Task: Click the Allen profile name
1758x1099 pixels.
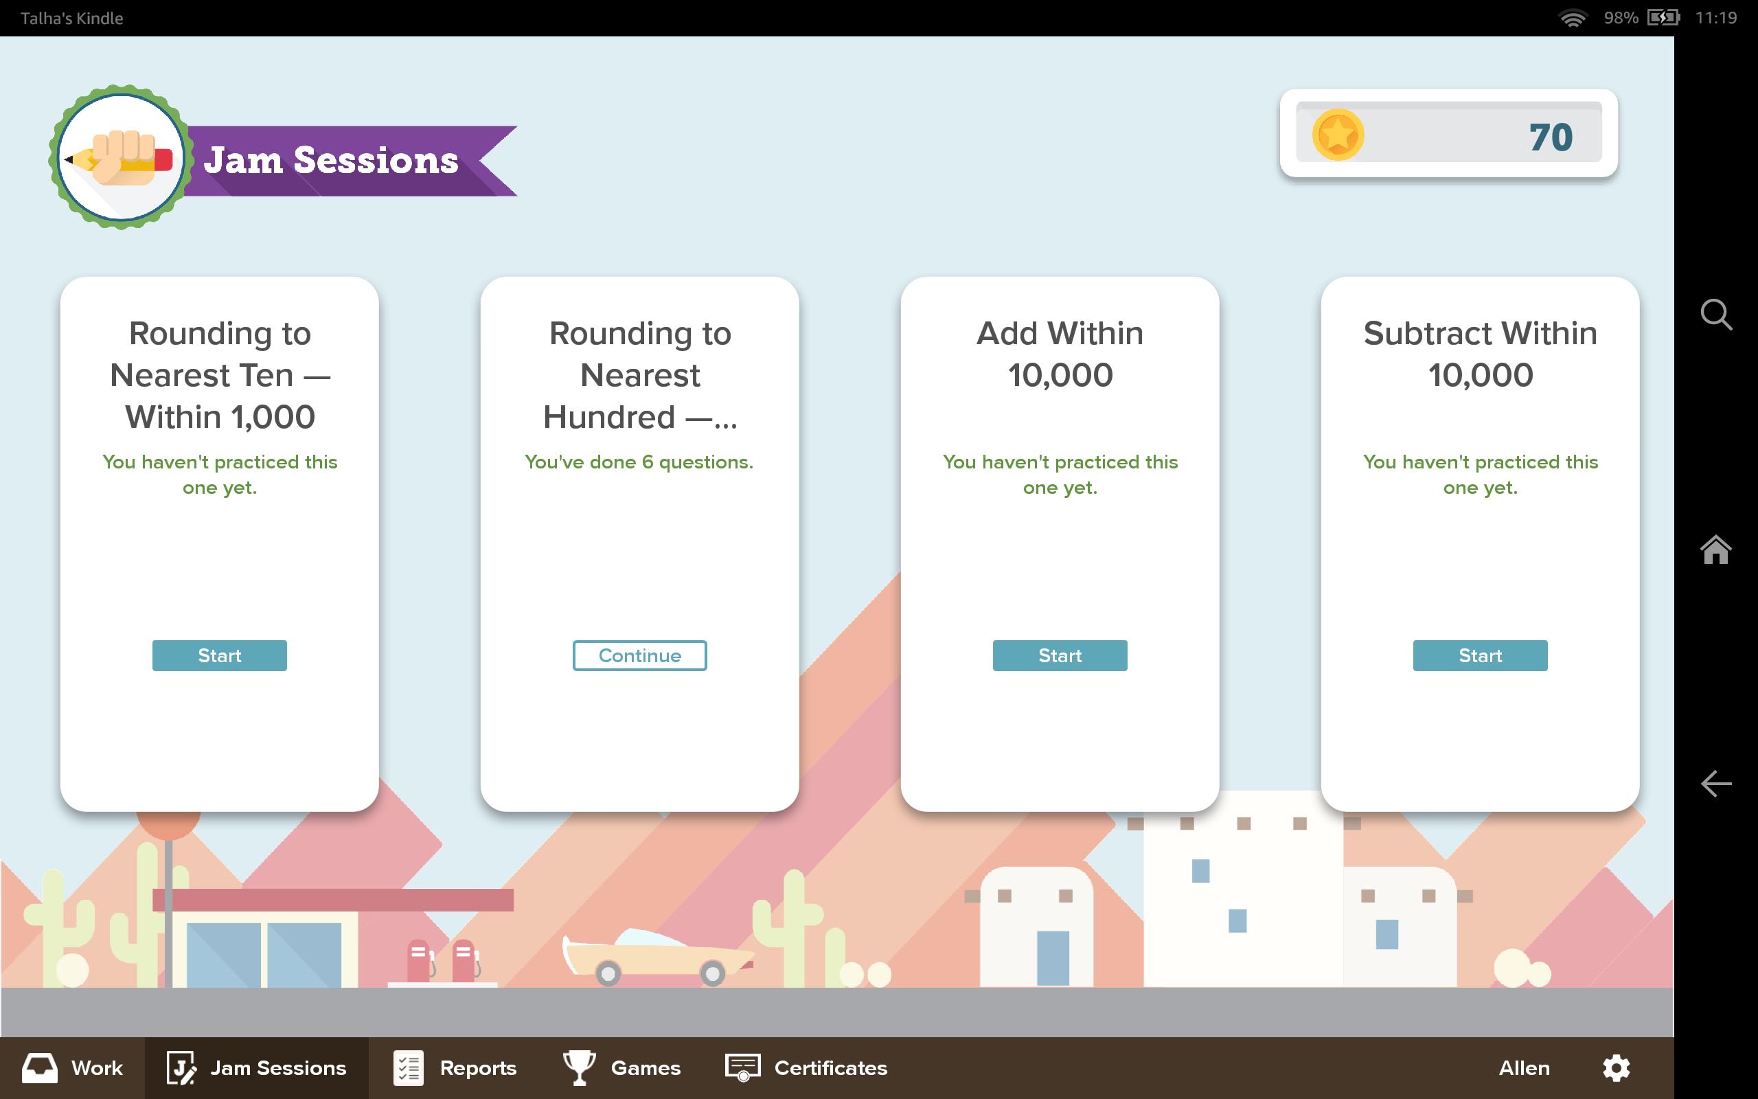Action: click(x=1523, y=1067)
